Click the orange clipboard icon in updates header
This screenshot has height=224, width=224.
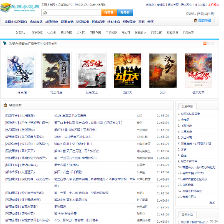[5, 105]
